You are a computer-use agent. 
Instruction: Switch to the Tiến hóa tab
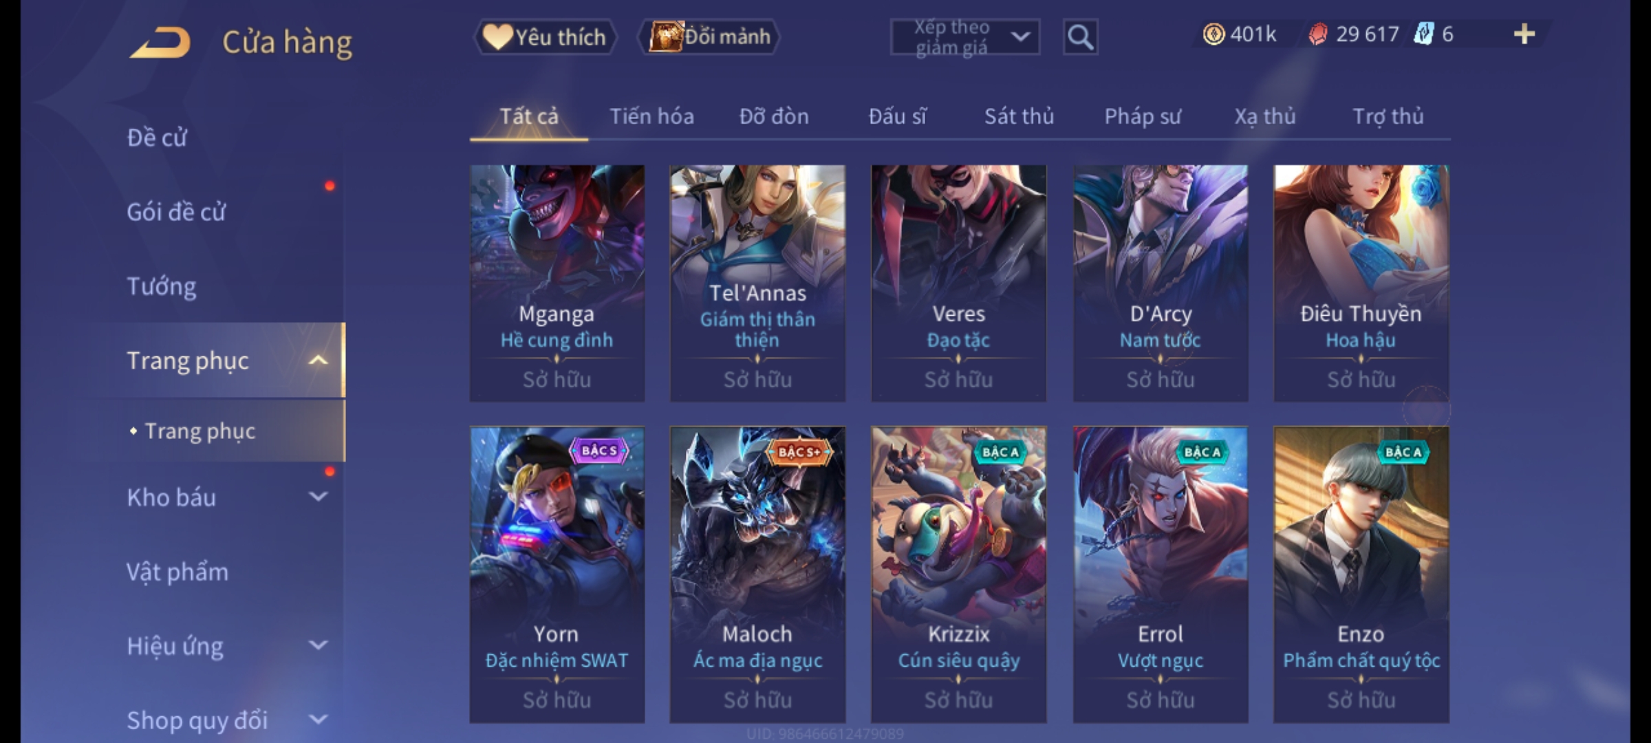(x=651, y=116)
